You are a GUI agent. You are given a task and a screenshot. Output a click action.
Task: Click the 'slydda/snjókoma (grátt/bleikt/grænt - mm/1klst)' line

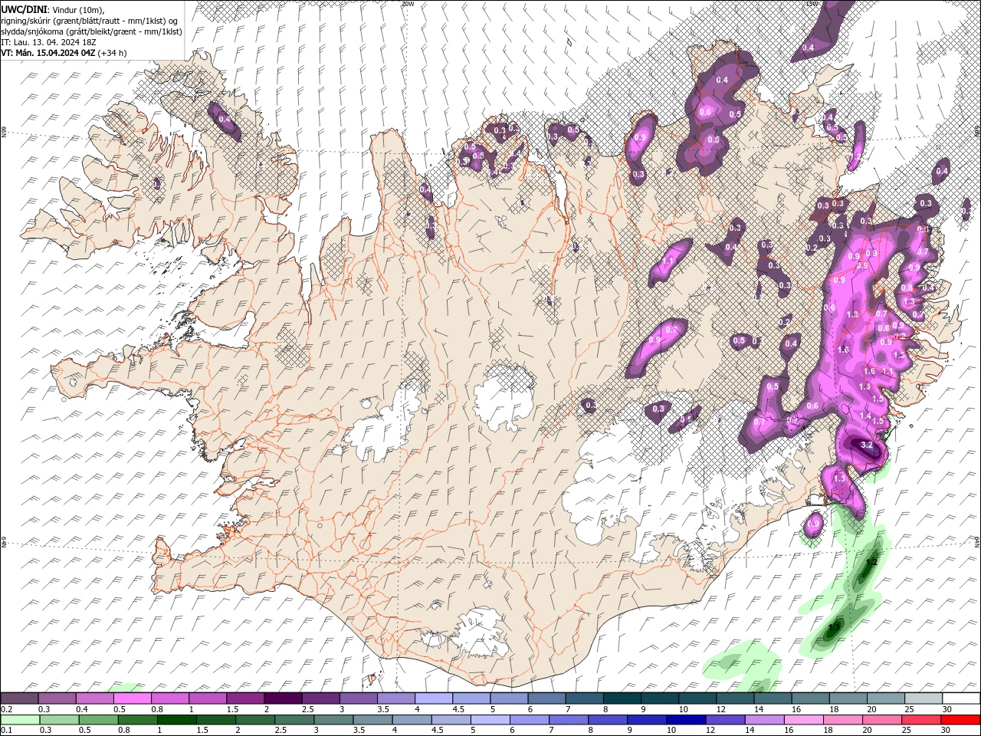[92, 31]
